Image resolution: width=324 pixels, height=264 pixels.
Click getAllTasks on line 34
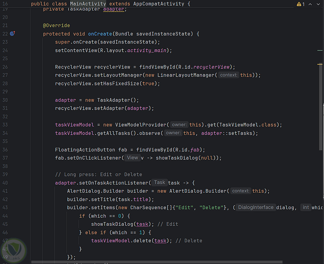pos(114,133)
